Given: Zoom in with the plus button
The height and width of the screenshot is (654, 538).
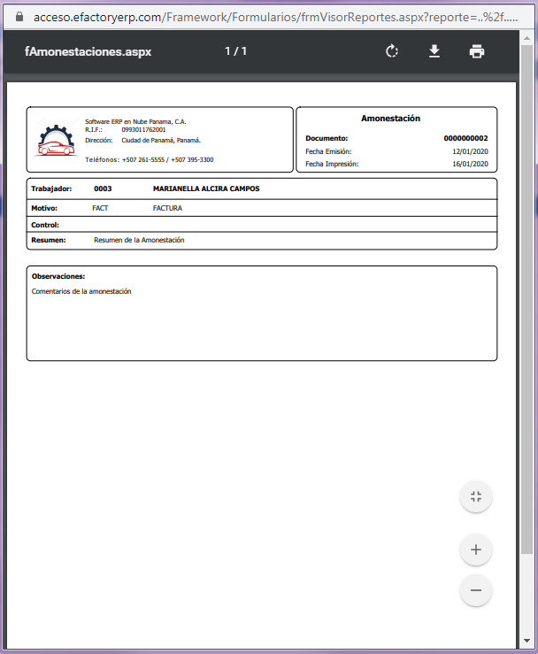Looking at the screenshot, I should 476,550.
